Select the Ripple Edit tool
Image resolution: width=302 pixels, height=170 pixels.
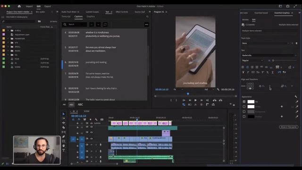pos(64,123)
